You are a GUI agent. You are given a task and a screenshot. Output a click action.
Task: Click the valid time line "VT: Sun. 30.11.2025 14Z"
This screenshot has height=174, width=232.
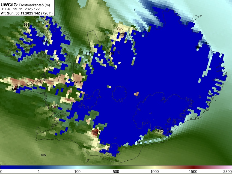click(x=20, y=13)
